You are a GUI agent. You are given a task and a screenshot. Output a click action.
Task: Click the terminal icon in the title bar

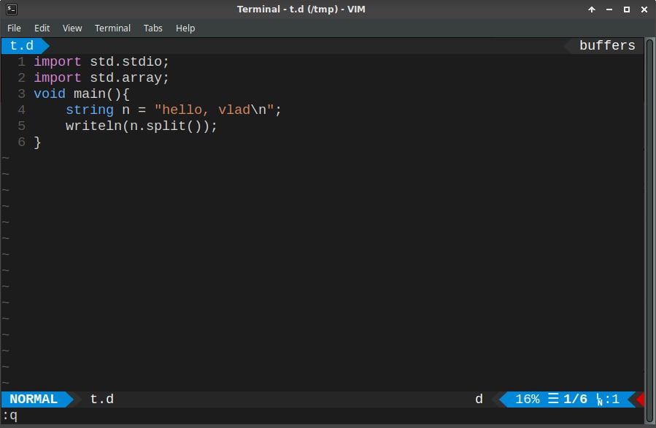coord(11,9)
